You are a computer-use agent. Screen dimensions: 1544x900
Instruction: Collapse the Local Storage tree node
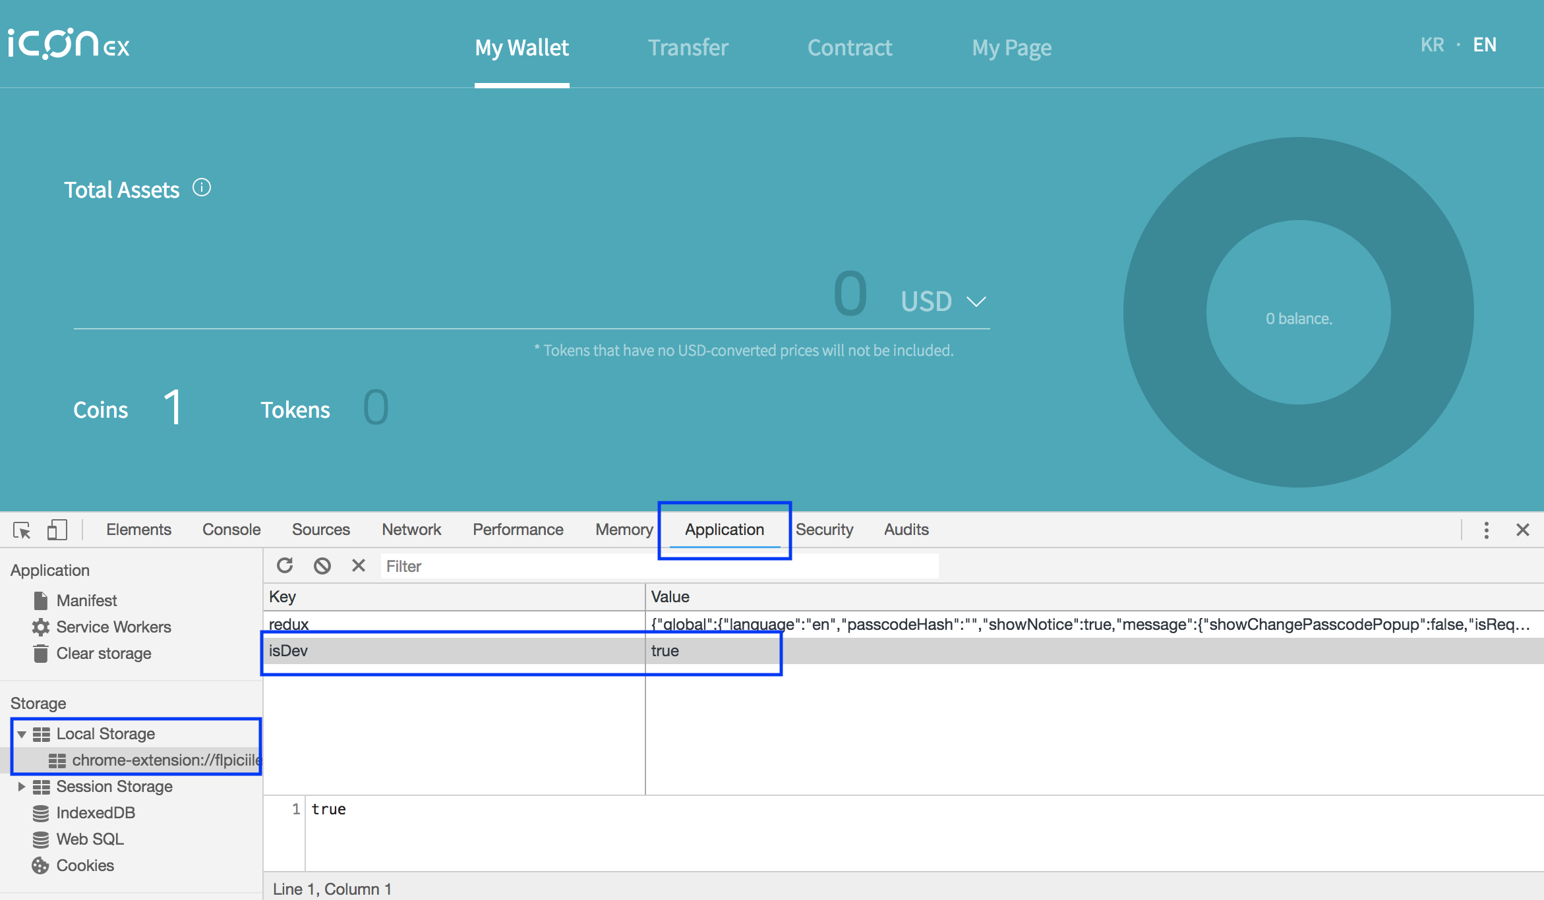[x=22, y=734]
